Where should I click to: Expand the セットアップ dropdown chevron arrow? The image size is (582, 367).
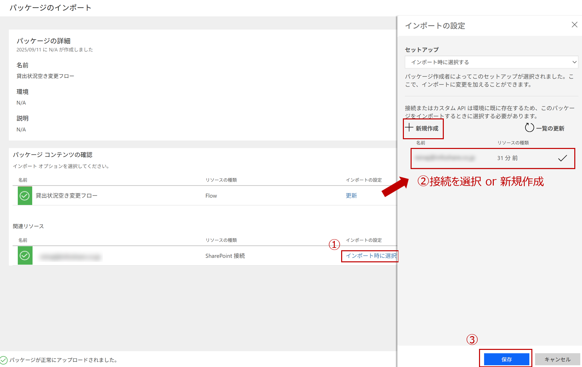tap(574, 62)
